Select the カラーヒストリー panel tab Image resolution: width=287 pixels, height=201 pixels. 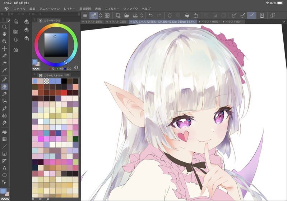[51, 75]
